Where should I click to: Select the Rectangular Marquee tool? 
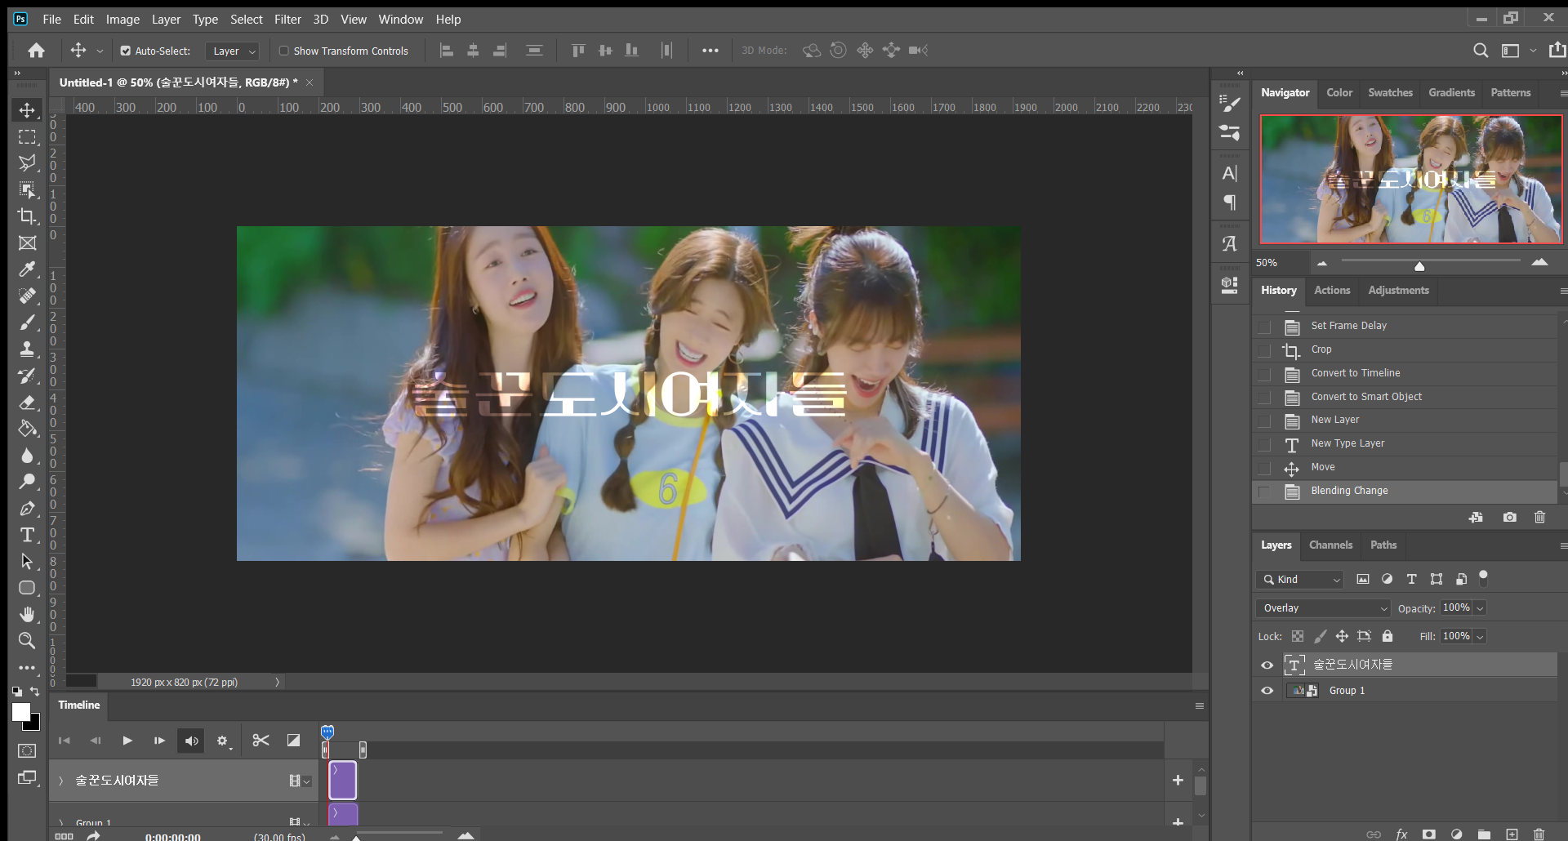[27, 137]
